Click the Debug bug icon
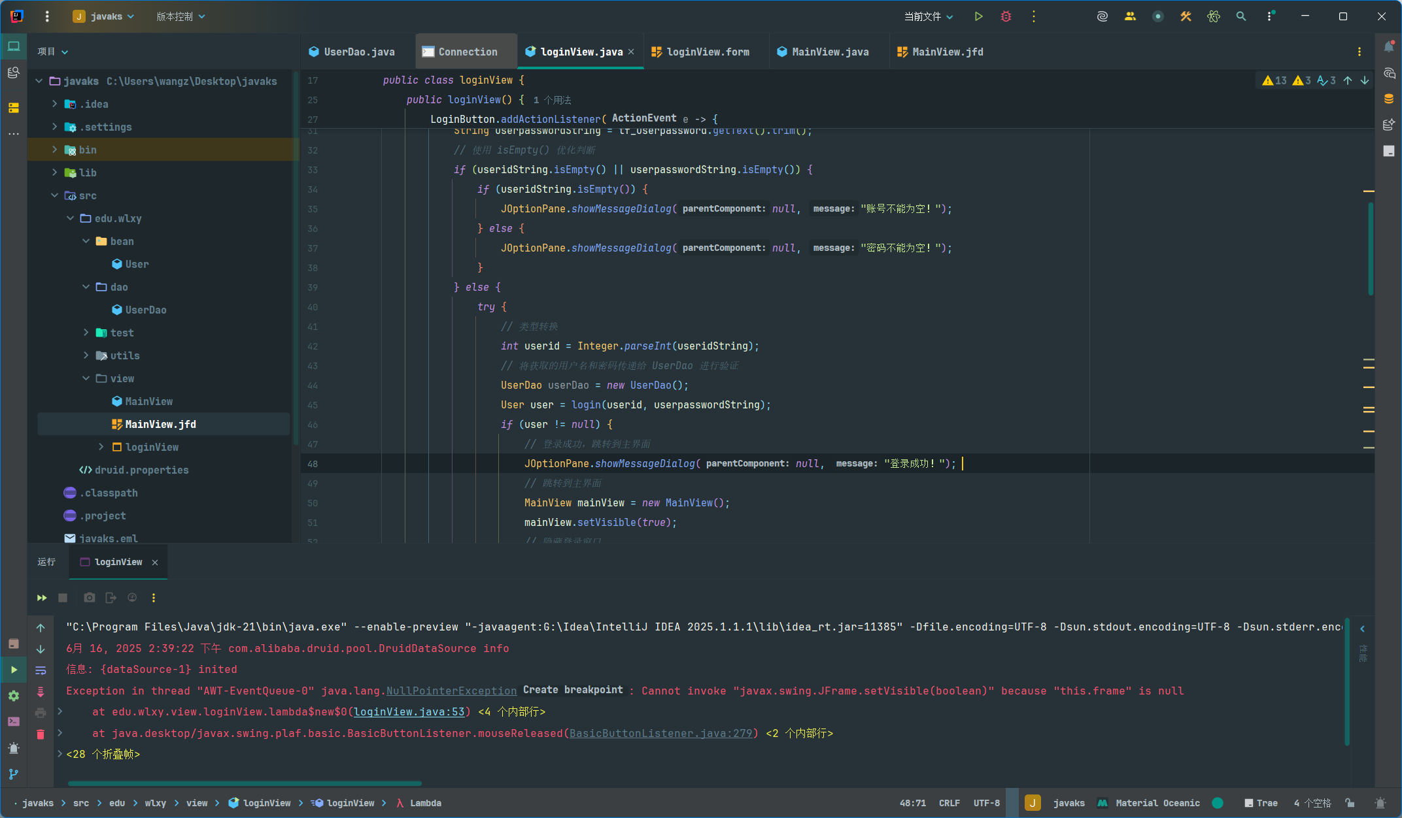Image resolution: width=1402 pixels, height=818 pixels. pos(1006,16)
